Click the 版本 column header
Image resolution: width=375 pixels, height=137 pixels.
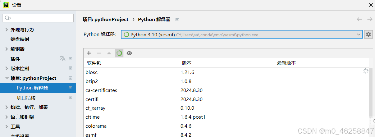click(226, 63)
